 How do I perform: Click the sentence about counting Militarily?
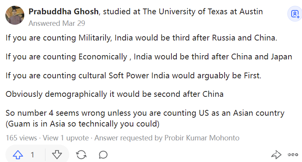(x=141, y=38)
